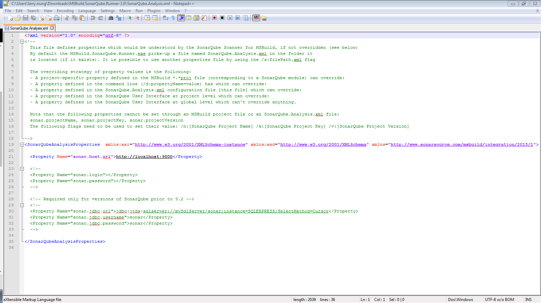Viewport: 541px width, 303px height.
Task: Open Find with binoculars icon
Action: pyautogui.click(x=111, y=18)
